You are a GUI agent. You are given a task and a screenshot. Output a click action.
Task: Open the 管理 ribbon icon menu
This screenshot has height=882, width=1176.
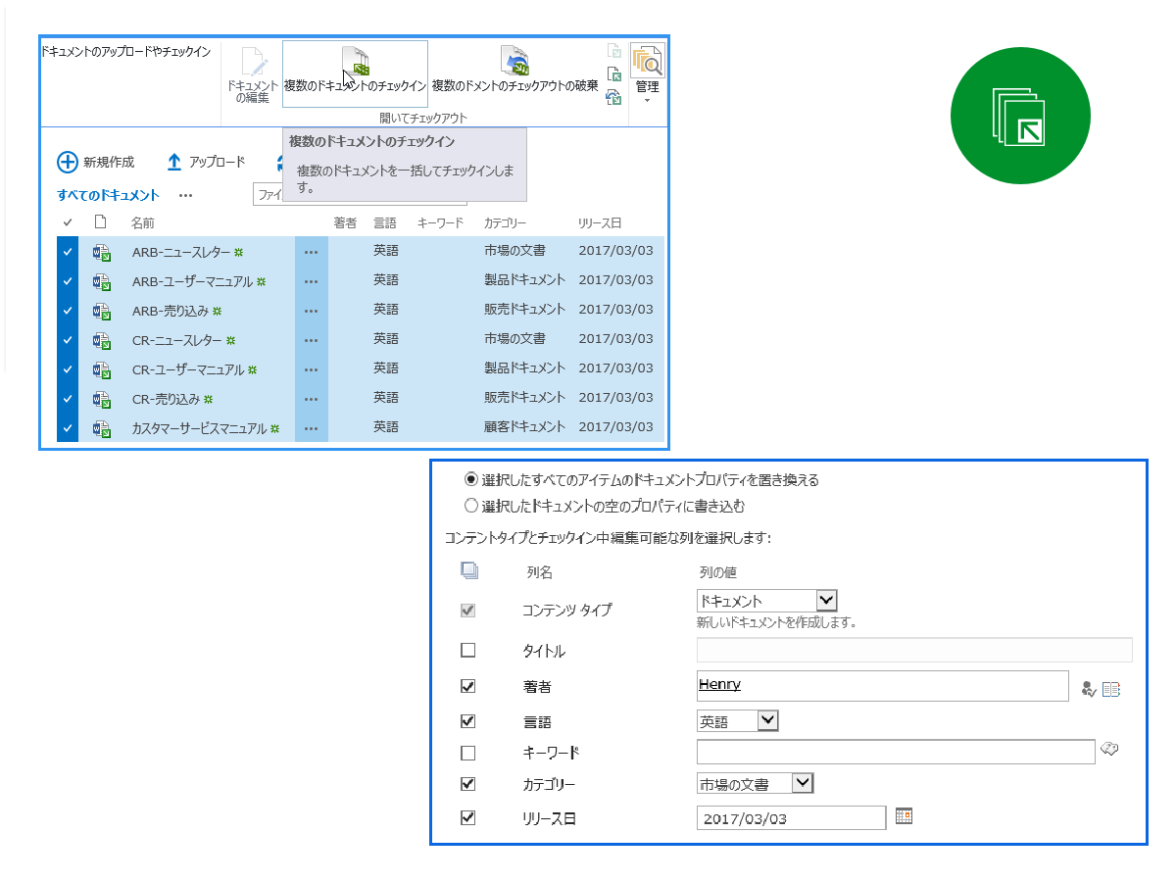[x=647, y=73]
